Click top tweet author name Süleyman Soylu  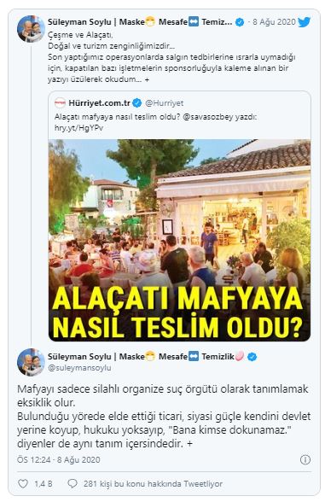pos(79,22)
